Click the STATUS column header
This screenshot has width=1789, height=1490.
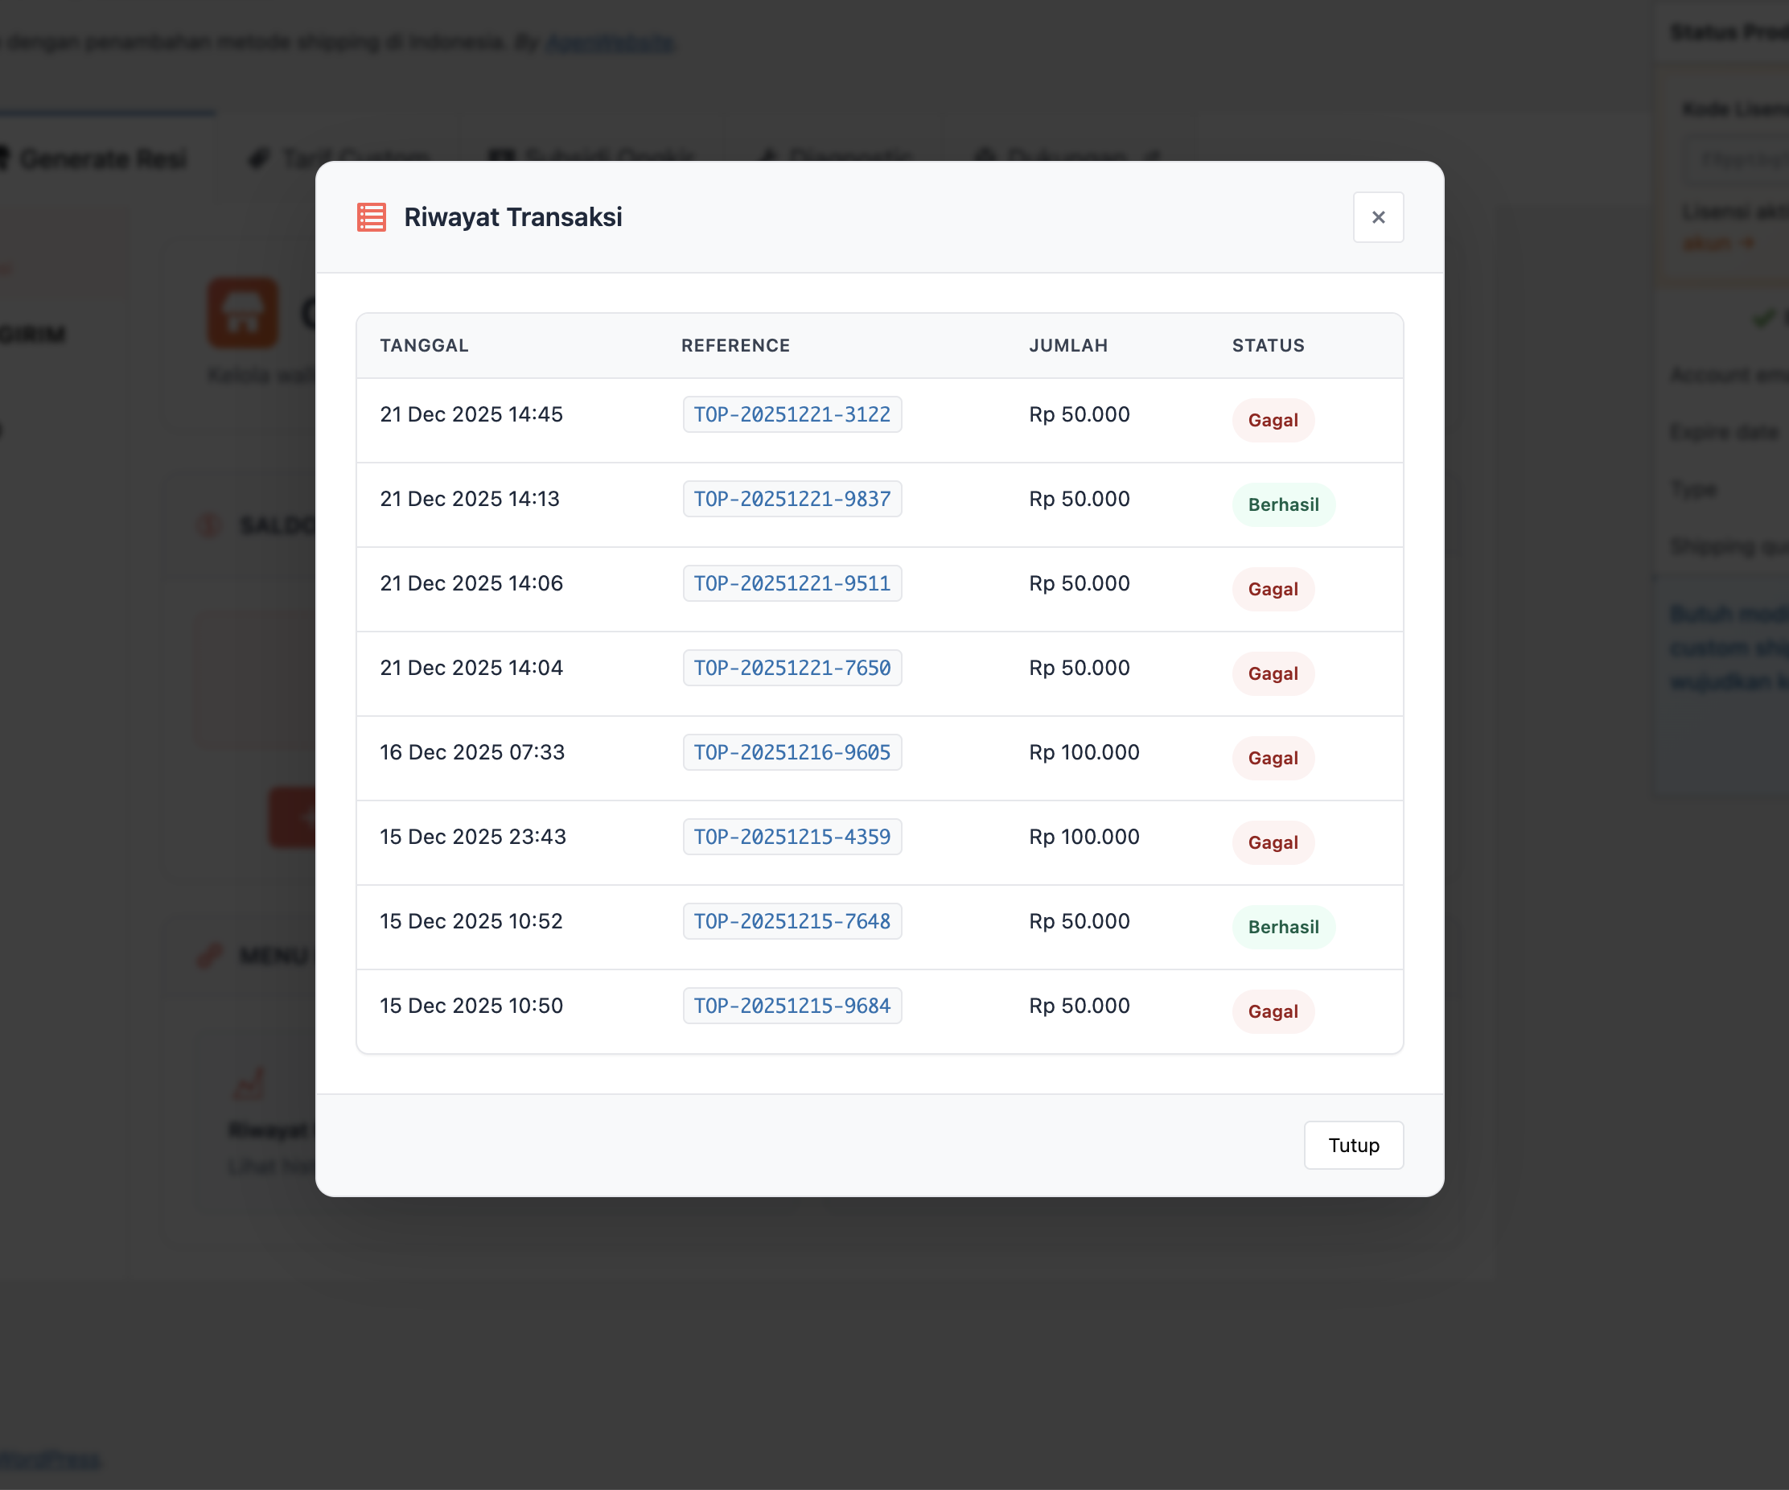(1267, 345)
